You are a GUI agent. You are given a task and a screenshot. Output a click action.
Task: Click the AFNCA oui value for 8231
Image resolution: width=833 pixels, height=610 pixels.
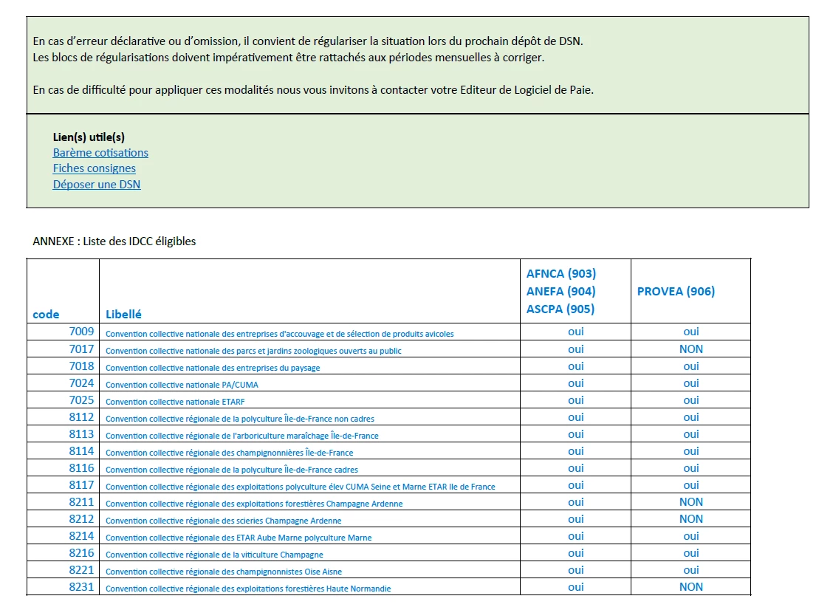point(575,587)
